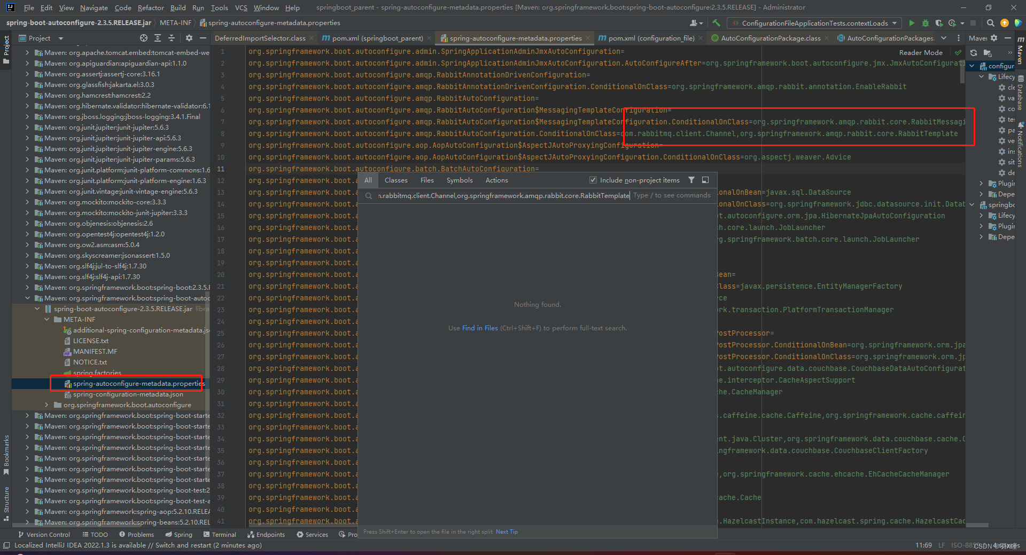
Task: Open the run configuration dropdown
Action: tap(814, 23)
